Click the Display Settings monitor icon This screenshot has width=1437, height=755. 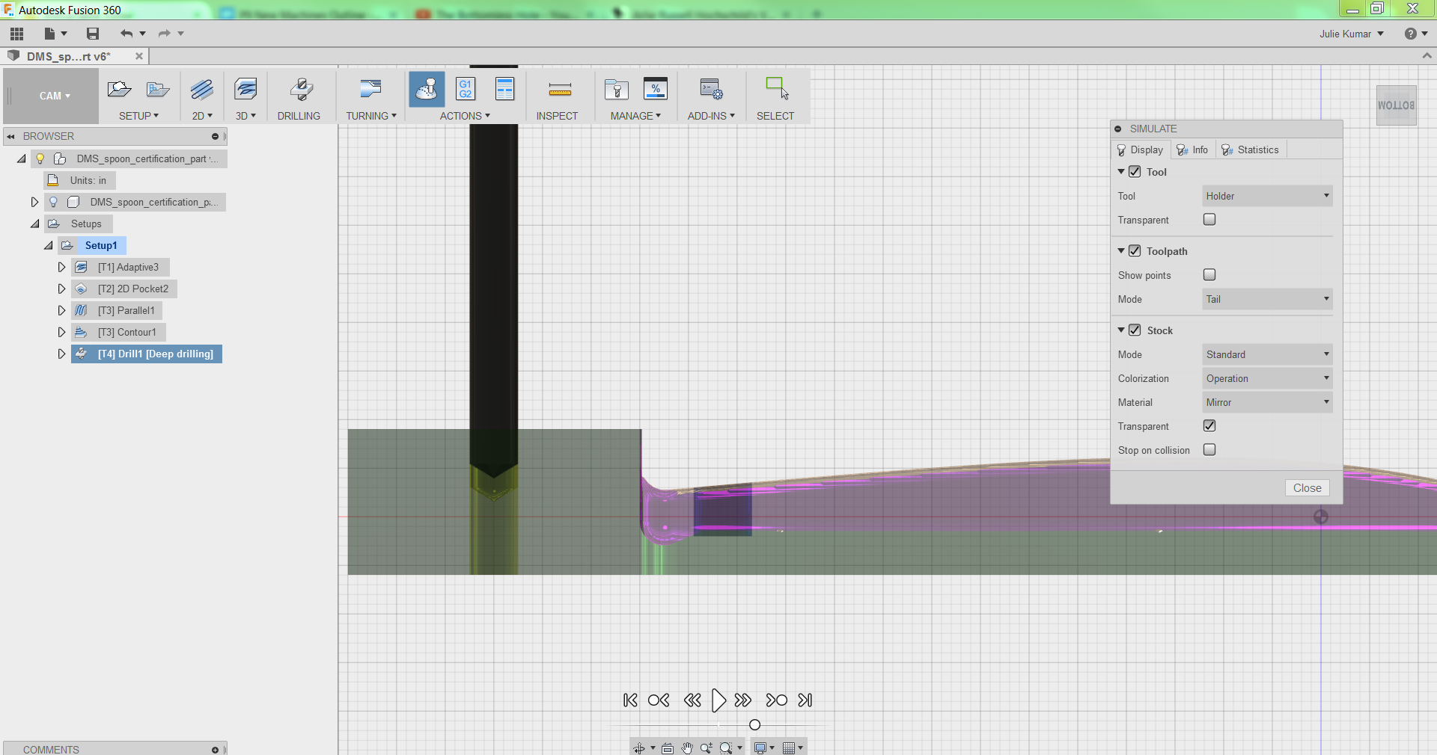pyautogui.click(x=760, y=748)
